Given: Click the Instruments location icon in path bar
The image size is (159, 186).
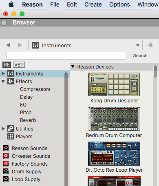Looking at the screenshot, I should point(35,45).
